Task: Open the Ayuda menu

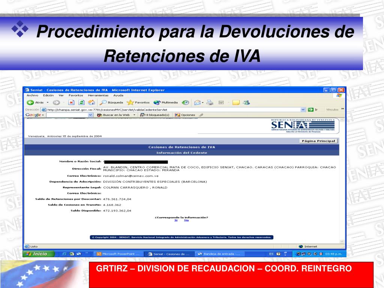Action: (x=118, y=95)
